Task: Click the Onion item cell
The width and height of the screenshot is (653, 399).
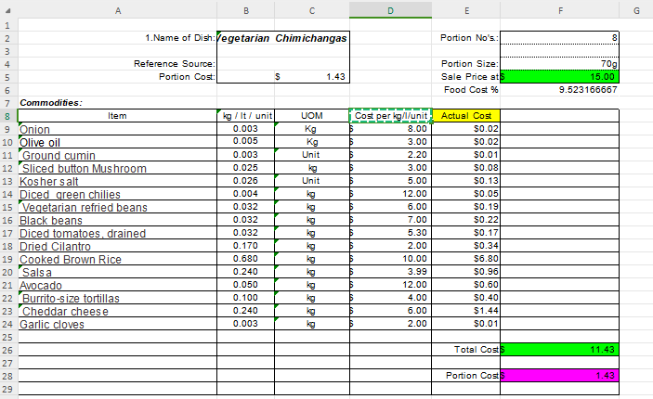Action: pos(117,129)
